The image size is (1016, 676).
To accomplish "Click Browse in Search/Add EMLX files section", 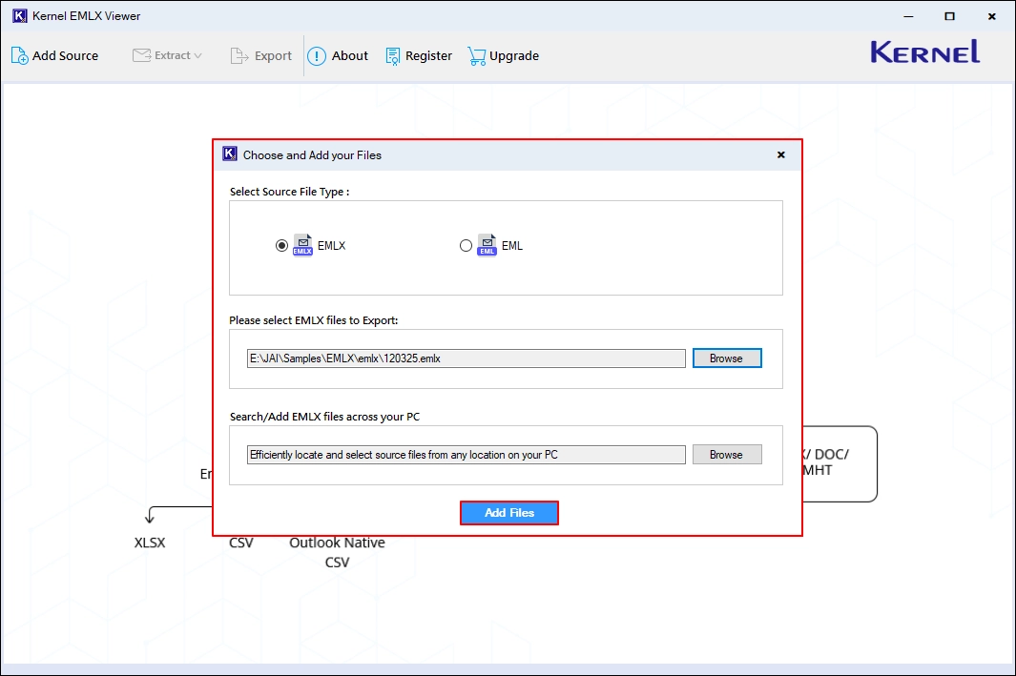I will coord(727,455).
